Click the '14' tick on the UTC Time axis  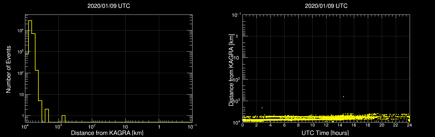point(340,125)
